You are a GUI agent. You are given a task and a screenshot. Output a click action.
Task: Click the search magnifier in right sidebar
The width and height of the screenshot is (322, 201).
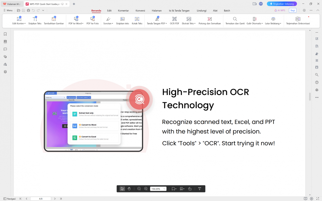coord(317,75)
